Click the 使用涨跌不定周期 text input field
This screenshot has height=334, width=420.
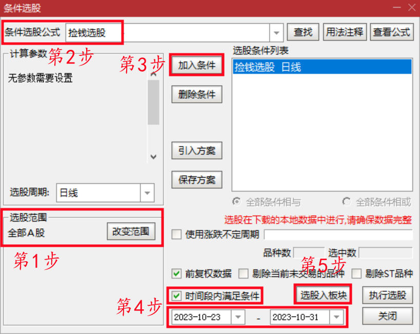(x=338, y=234)
